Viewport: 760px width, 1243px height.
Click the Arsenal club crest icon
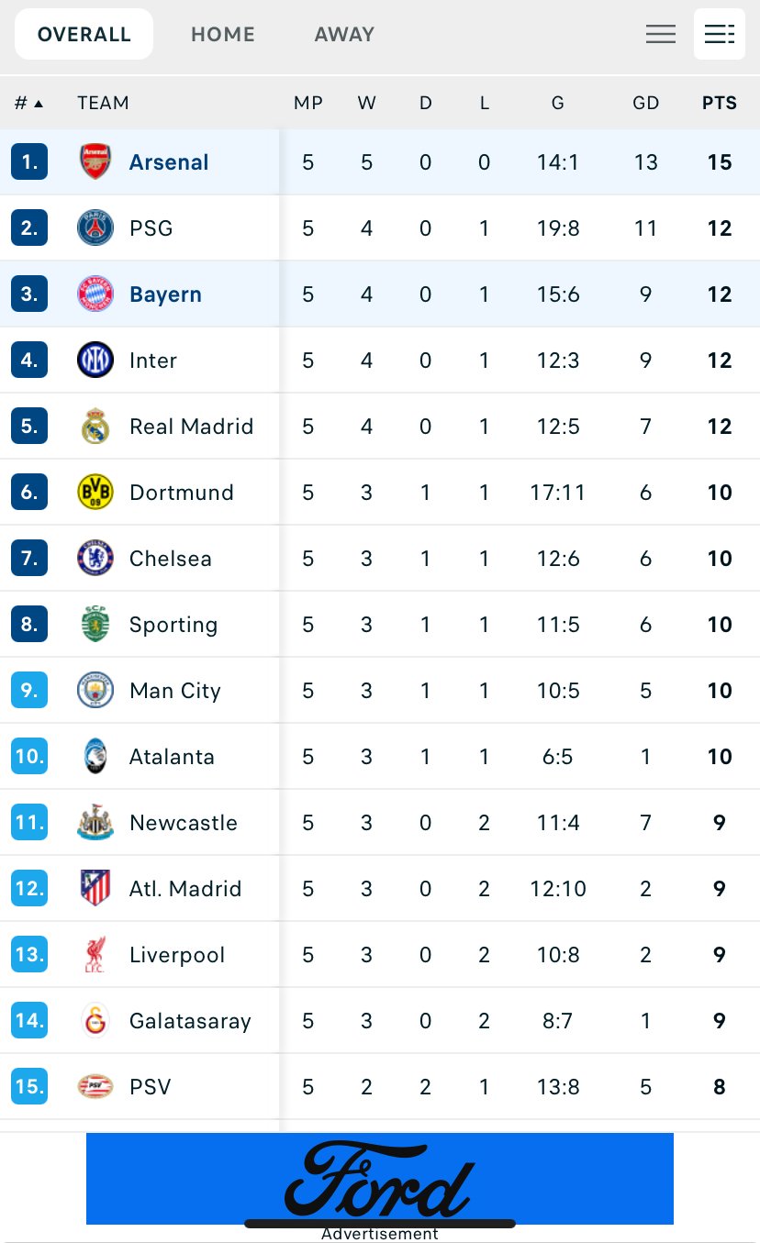(x=95, y=162)
